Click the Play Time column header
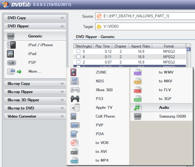 102,46
